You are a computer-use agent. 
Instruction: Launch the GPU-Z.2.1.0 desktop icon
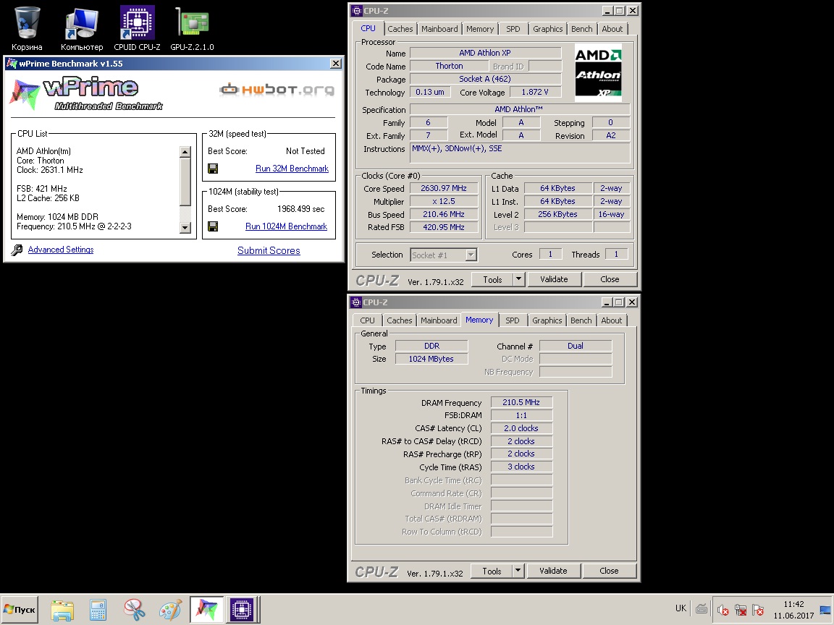pos(192,29)
